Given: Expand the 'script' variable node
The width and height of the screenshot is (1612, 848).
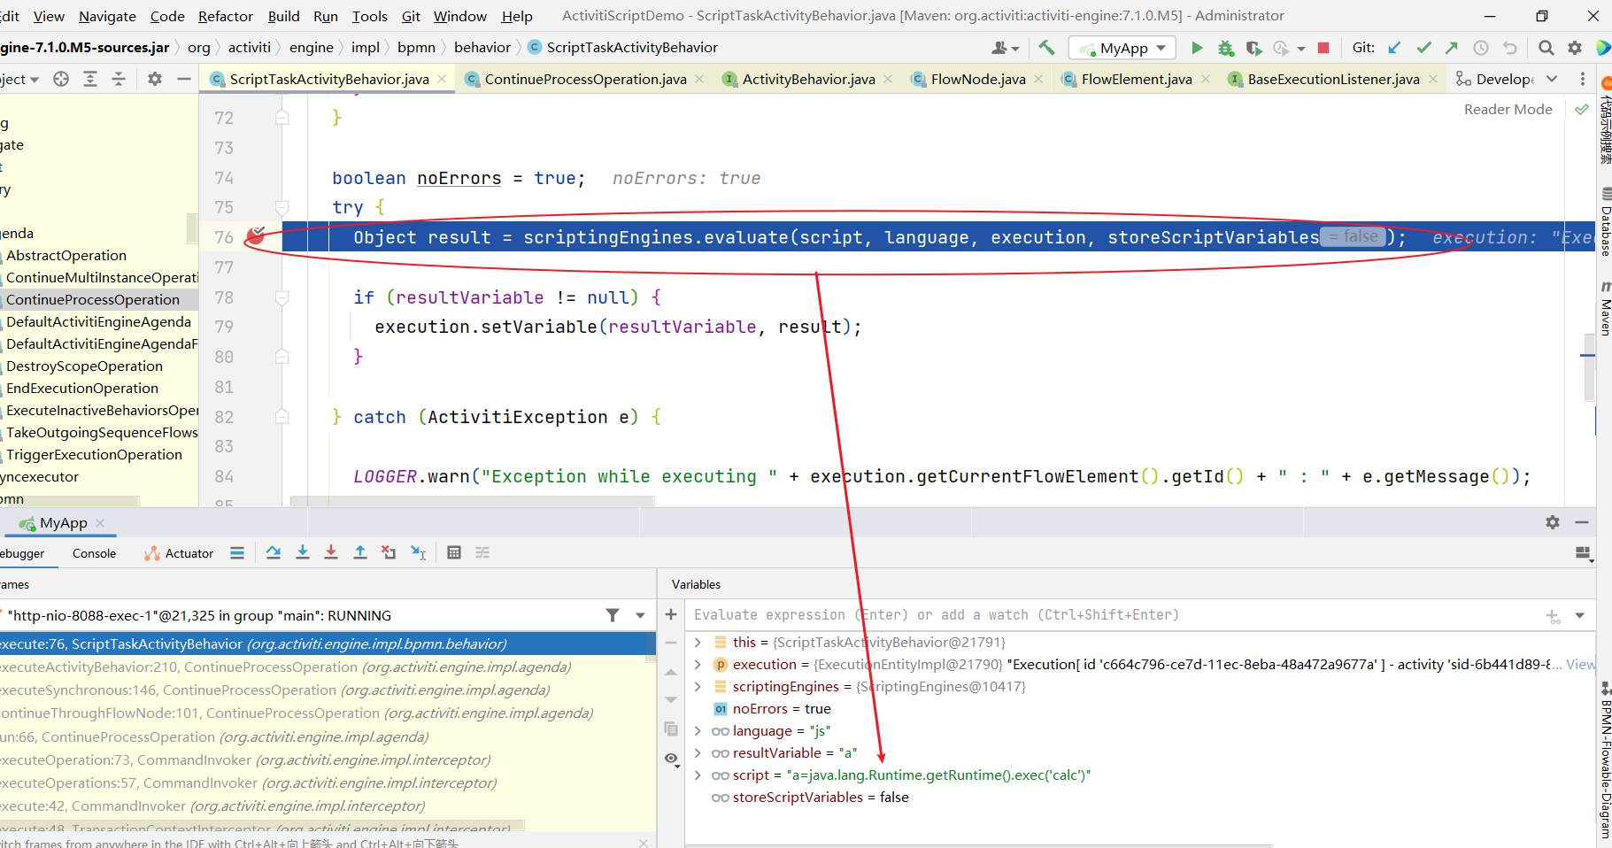Looking at the screenshot, I should point(698,775).
